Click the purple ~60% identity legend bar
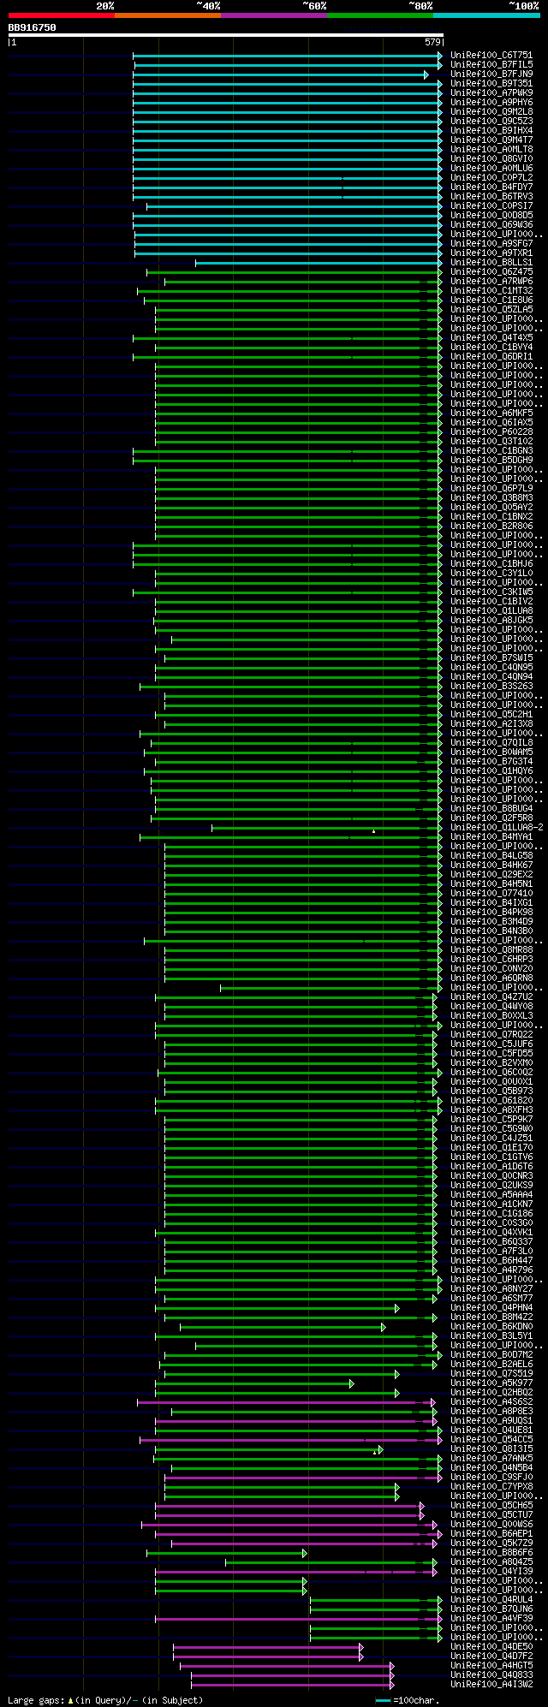The width and height of the screenshot is (548, 1707). click(274, 15)
